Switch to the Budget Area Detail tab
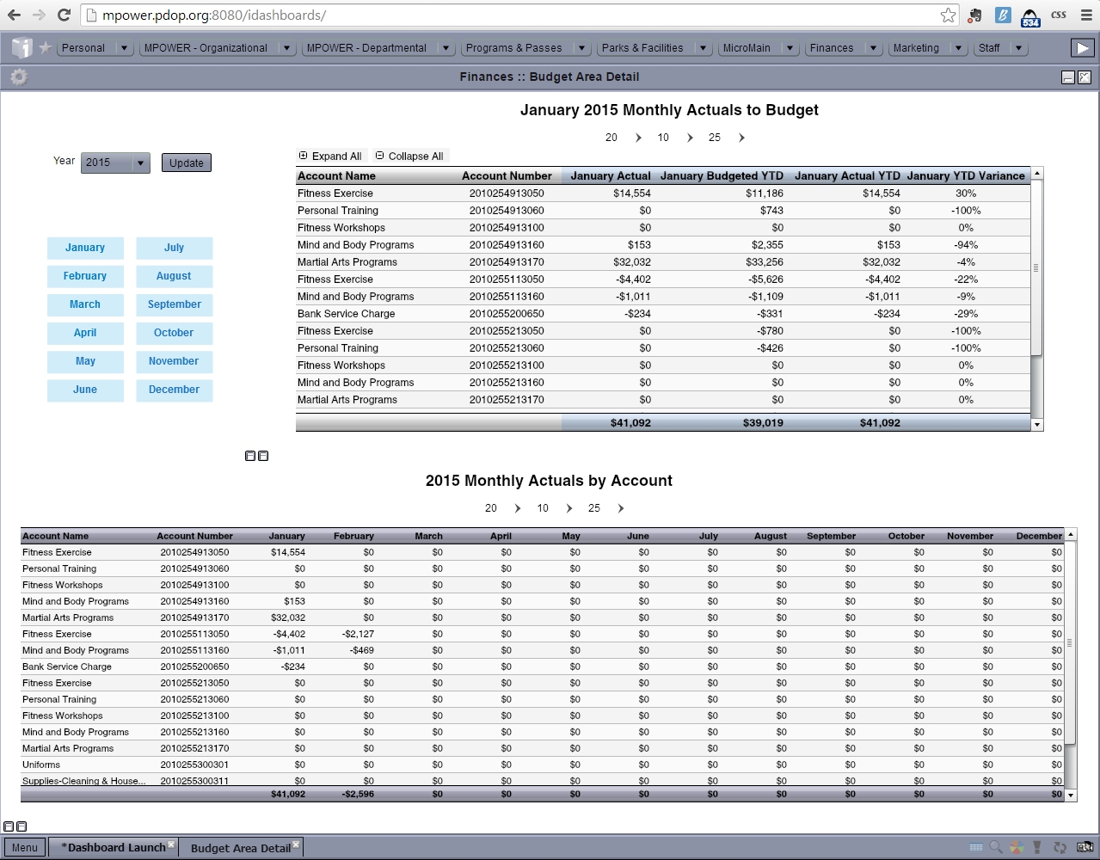This screenshot has width=1100, height=860. tap(241, 848)
